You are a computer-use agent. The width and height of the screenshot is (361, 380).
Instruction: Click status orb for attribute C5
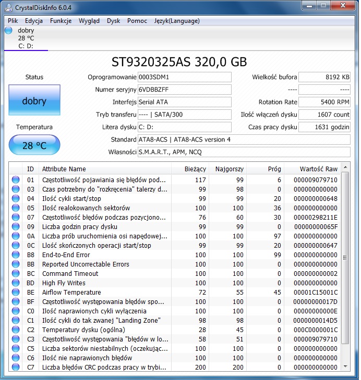pos(16,348)
